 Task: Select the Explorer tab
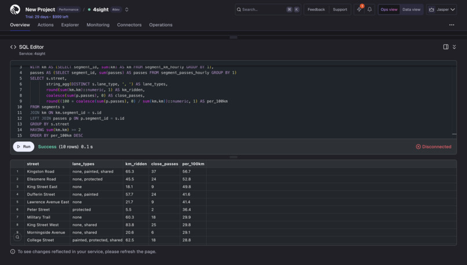click(x=70, y=25)
